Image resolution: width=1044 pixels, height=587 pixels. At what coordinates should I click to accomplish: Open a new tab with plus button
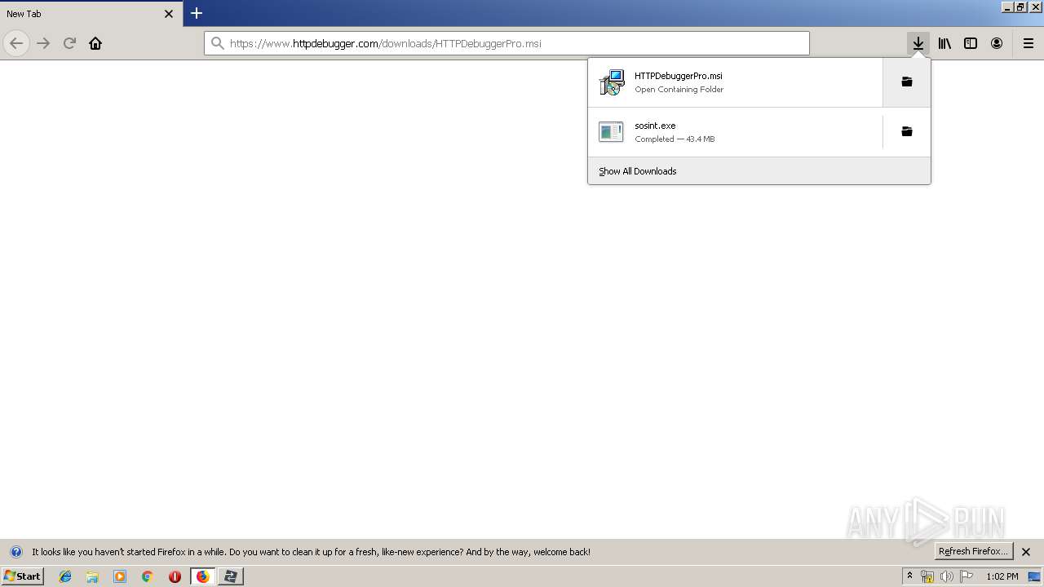coord(197,13)
